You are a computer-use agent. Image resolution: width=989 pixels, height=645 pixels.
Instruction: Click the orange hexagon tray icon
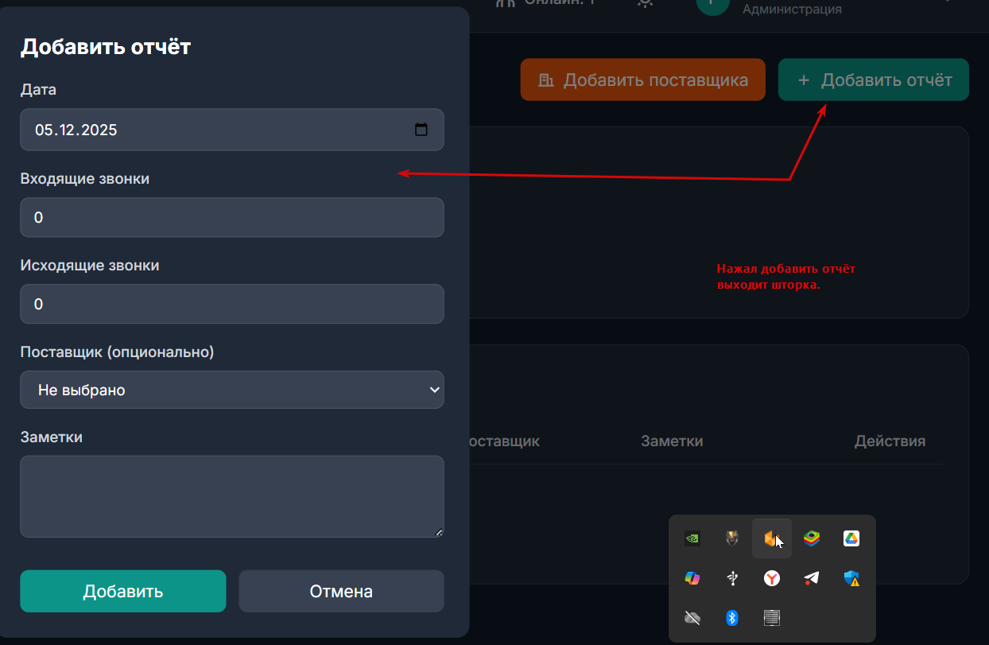click(770, 538)
